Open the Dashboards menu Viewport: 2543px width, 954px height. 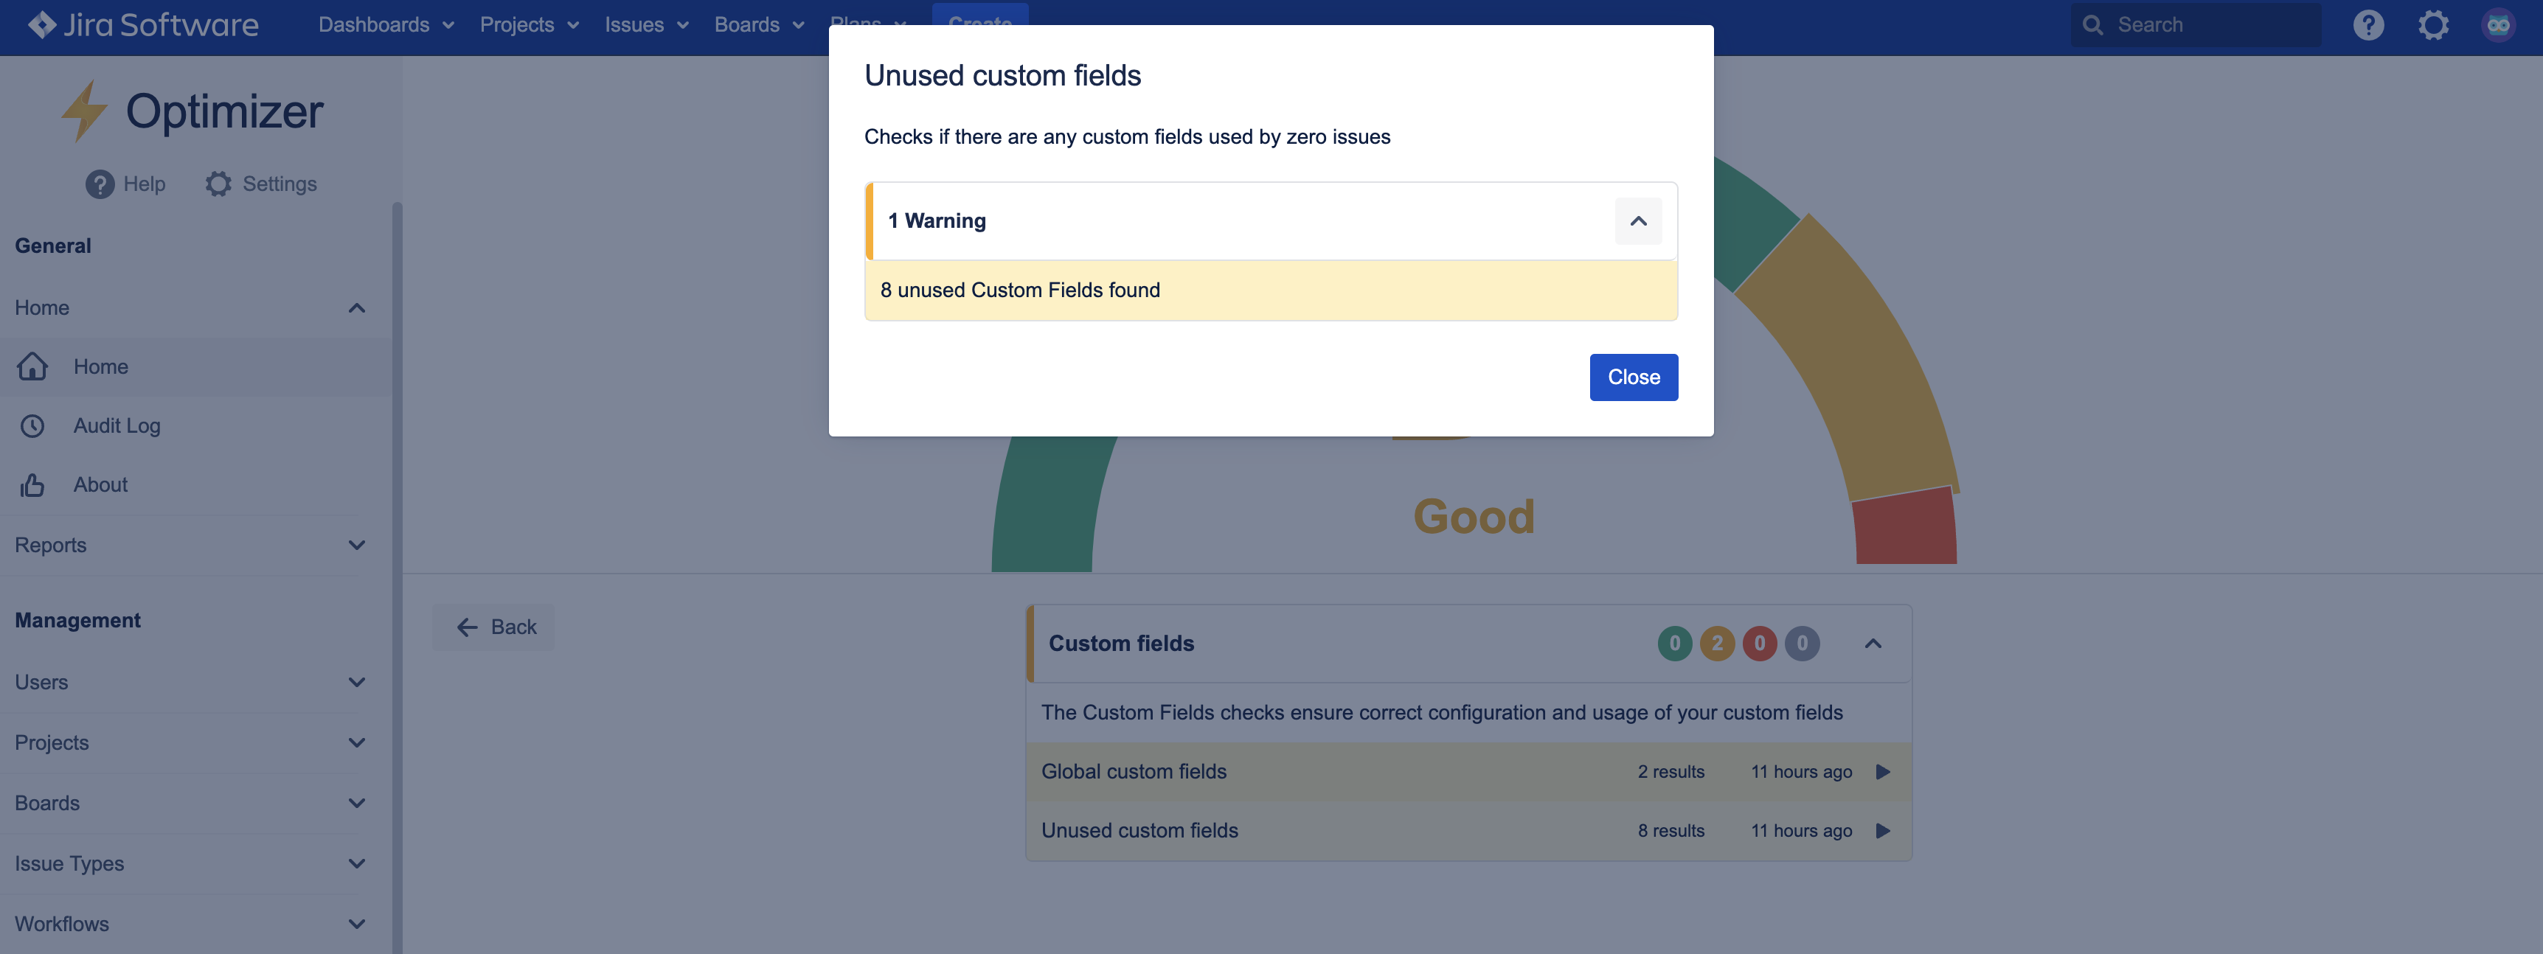click(x=385, y=24)
